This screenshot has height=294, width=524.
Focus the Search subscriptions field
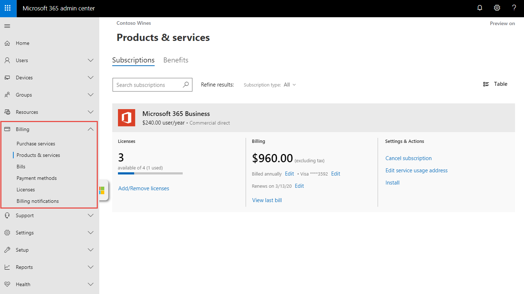(x=152, y=85)
